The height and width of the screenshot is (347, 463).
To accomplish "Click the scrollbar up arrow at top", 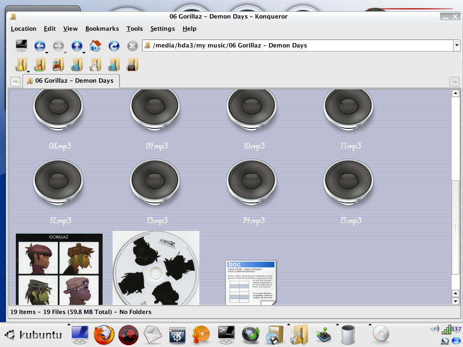I will tap(455, 94).
